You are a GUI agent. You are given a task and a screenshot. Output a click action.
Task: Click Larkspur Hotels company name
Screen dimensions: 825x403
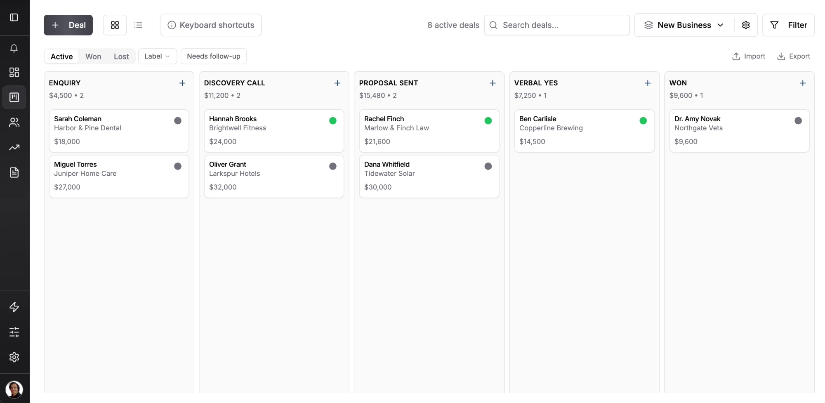click(x=234, y=174)
